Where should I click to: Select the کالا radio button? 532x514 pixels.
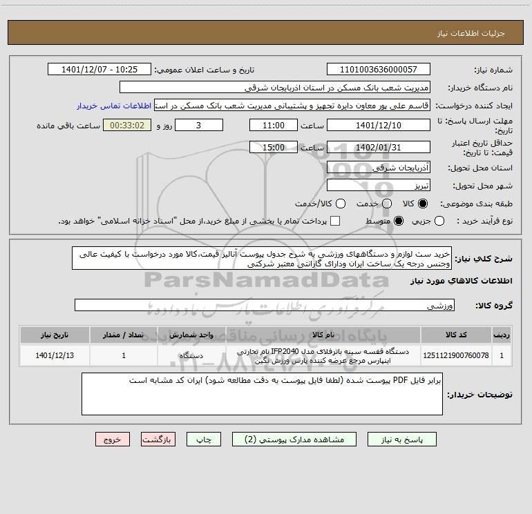coord(423,204)
